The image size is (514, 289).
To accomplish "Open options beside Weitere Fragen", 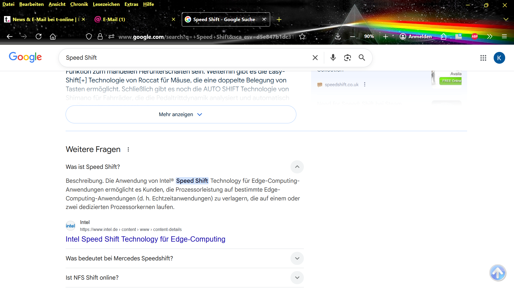I will (x=128, y=150).
